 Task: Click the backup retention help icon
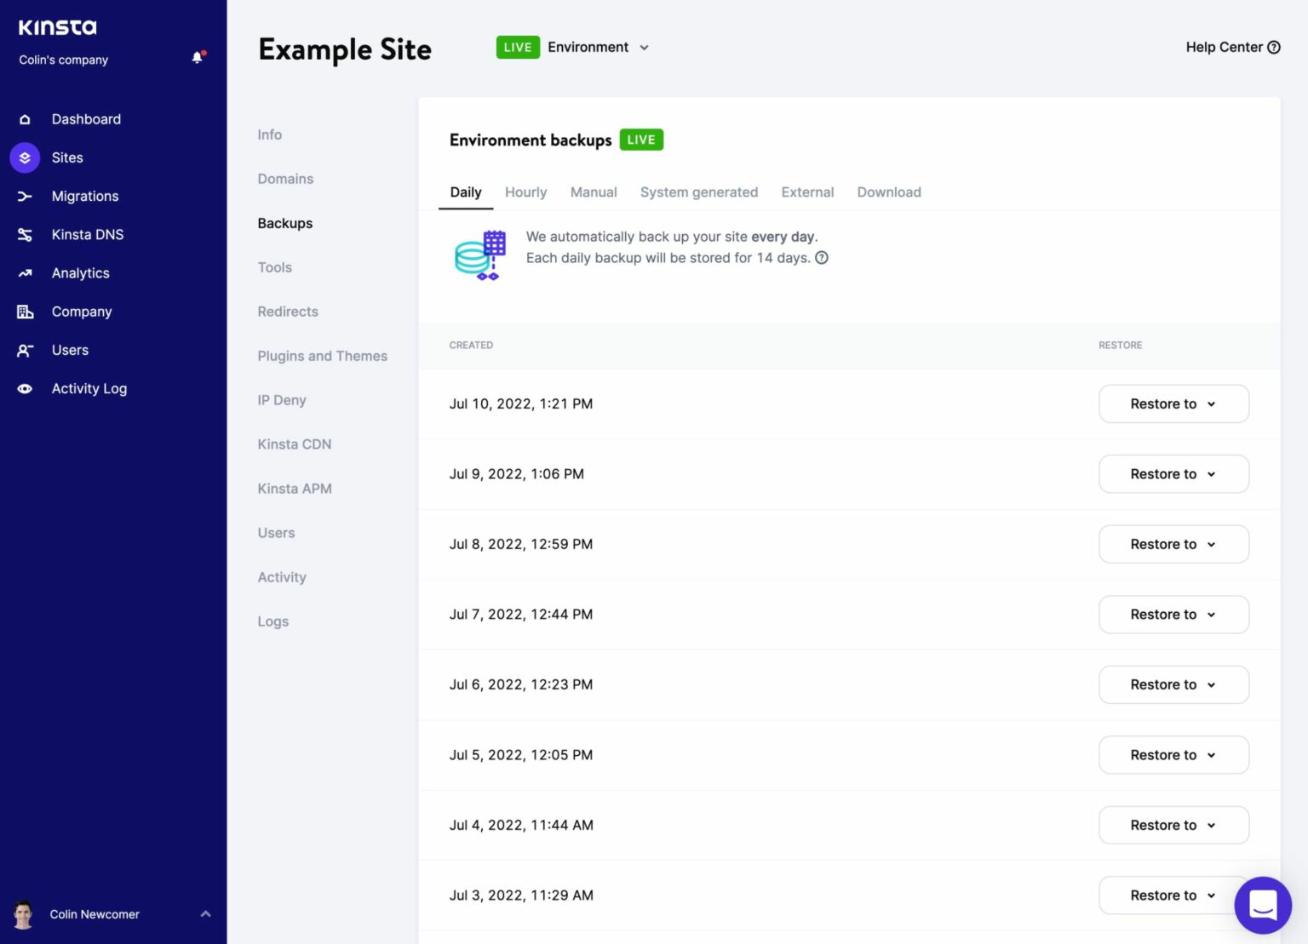[822, 258]
